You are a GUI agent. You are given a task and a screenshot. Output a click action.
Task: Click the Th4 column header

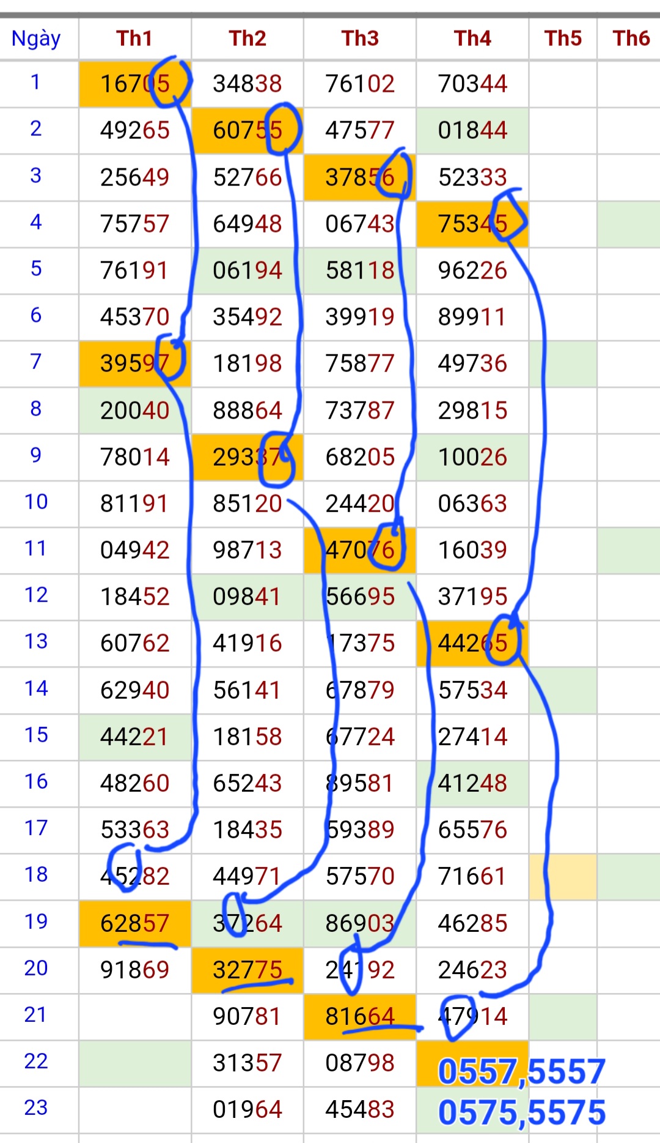tap(472, 39)
